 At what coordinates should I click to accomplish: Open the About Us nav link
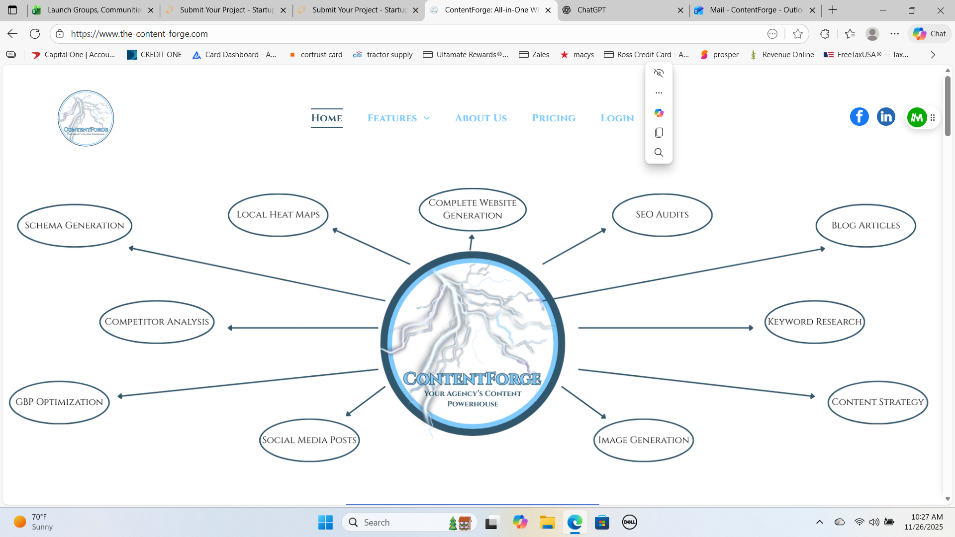click(x=481, y=118)
